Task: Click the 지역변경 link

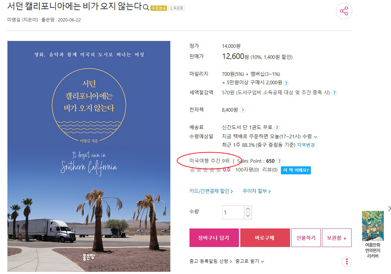Action: [306, 145]
